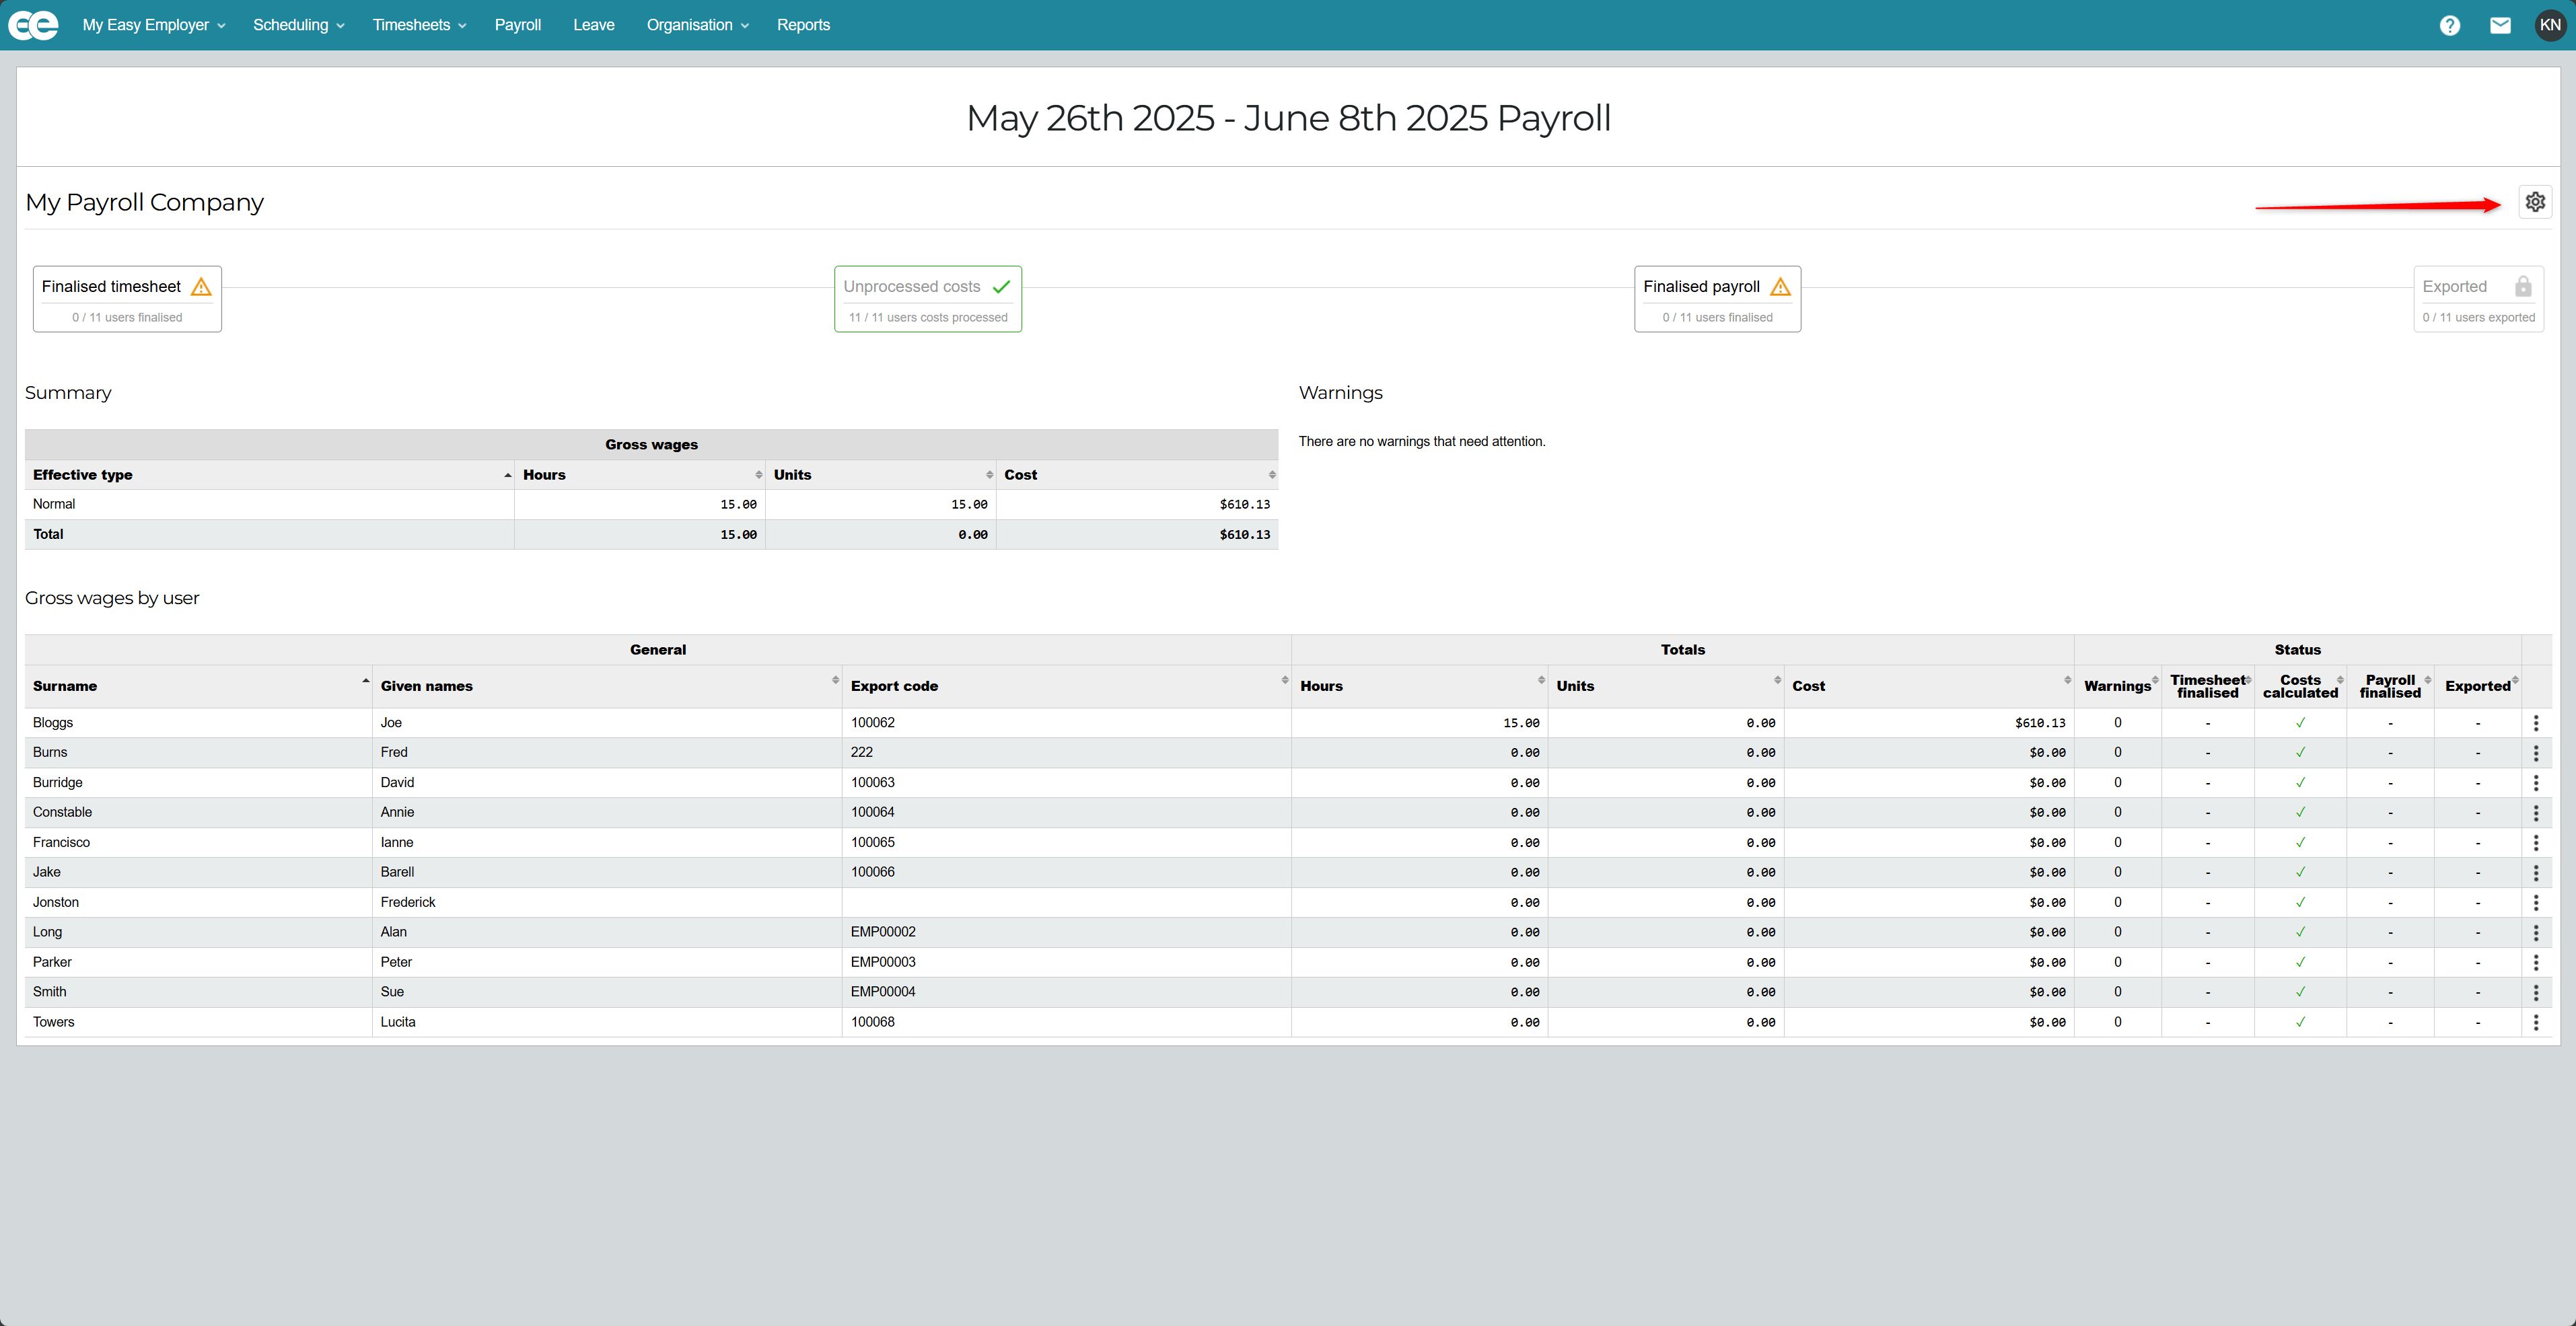2576x1326 pixels.
Task: Click costs calculated check for Long
Action: (x=2300, y=932)
